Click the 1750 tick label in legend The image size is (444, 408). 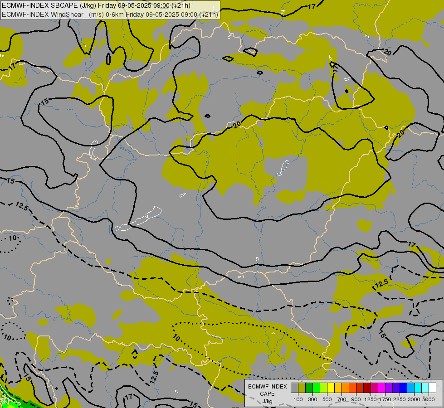coord(385,399)
